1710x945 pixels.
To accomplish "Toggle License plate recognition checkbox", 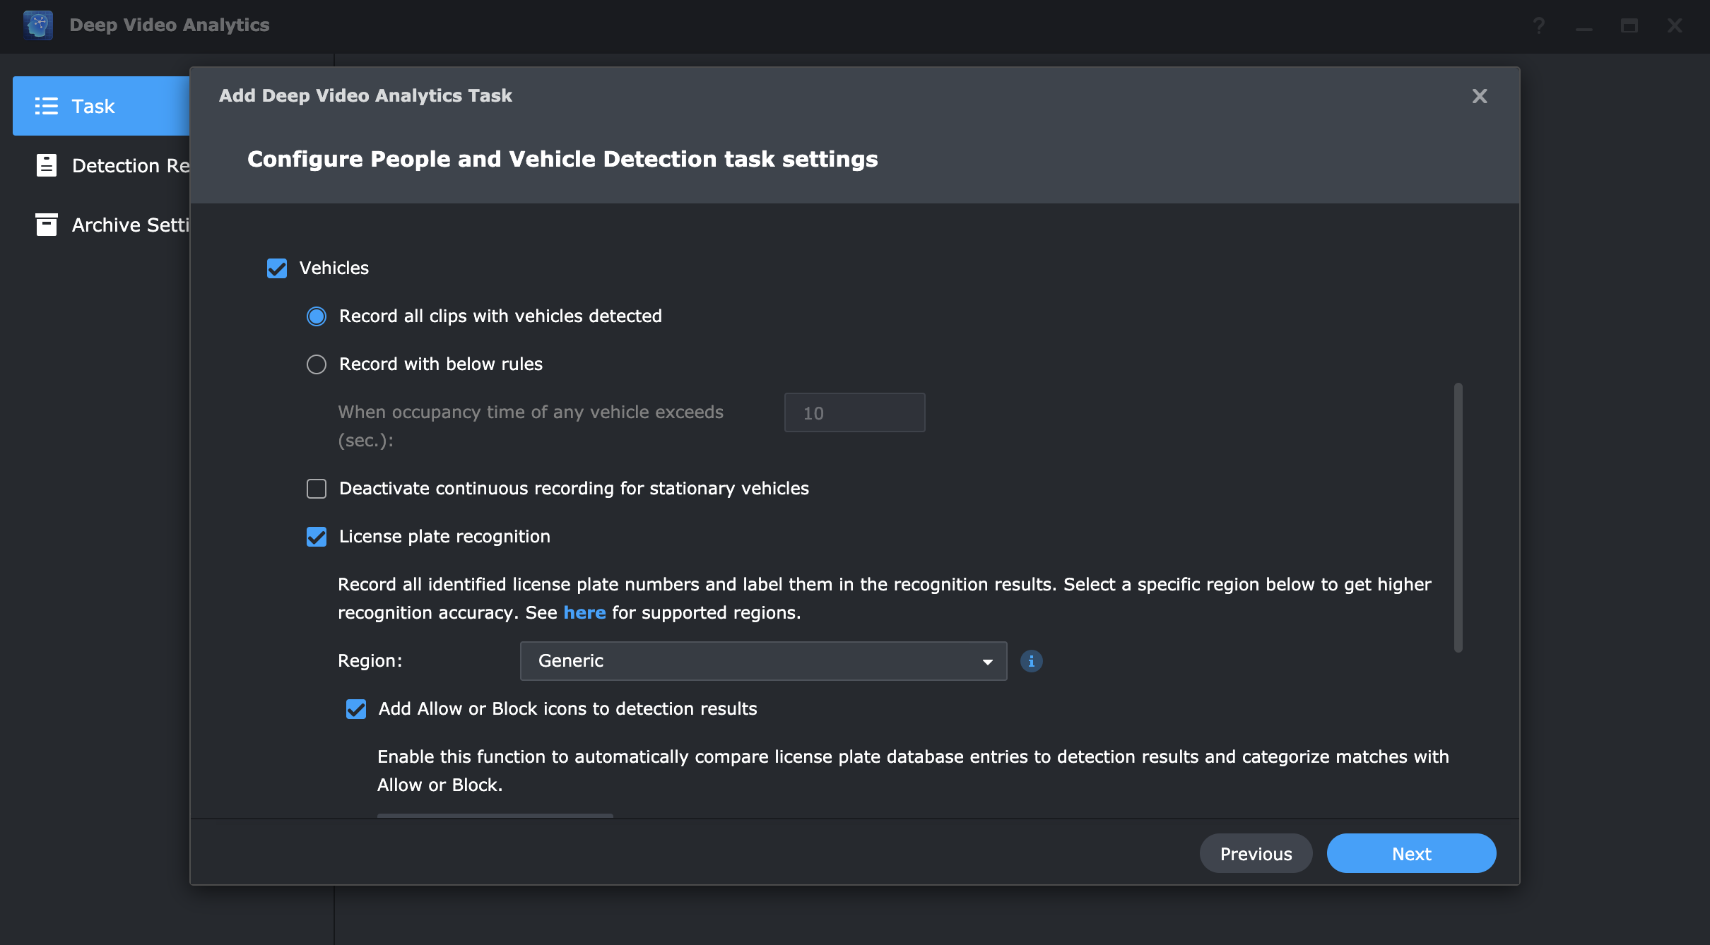I will coord(317,537).
